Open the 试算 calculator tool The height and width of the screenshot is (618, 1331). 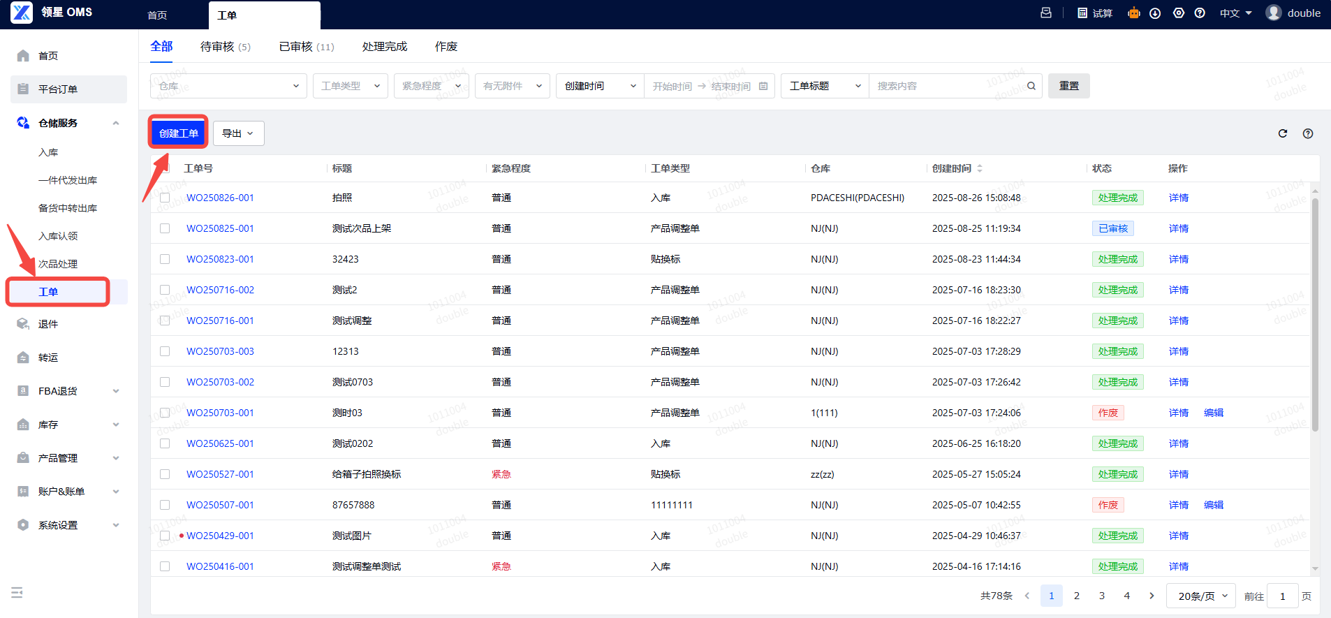[x=1094, y=13]
